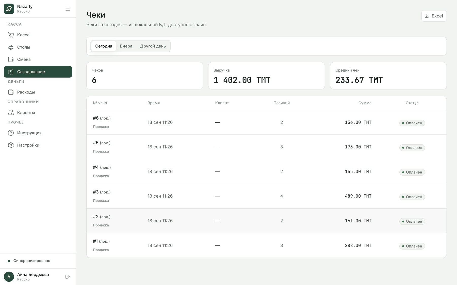The image size is (457, 285).
Task: Navigate to Клиенты directory
Action: (38, 112)
